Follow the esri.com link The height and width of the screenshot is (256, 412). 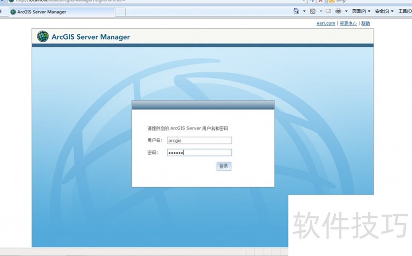pyautogui.click(x=326, y=23)
